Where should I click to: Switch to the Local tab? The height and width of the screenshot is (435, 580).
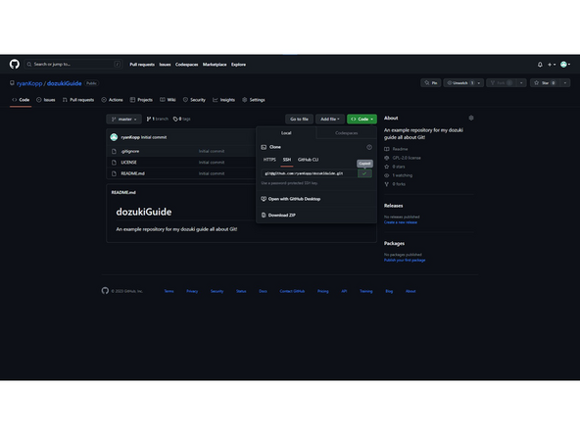tap(286, 133)
